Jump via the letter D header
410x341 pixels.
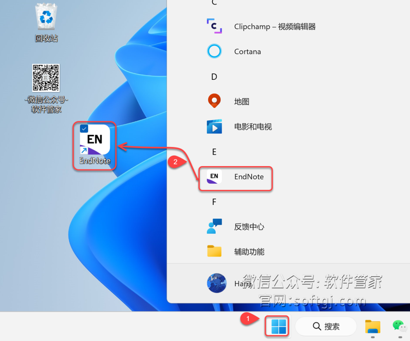coord(214,77)
